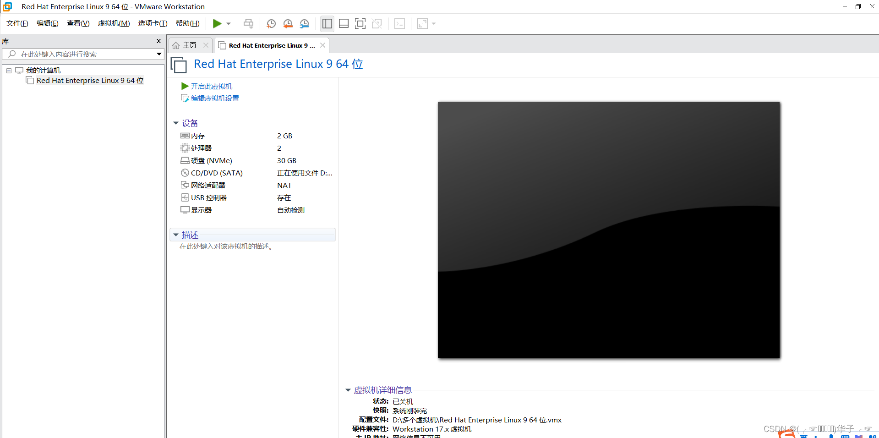879x438 pixels.
Task: Click 开启此虚拟机 link
Action: (x=211, y=86)
